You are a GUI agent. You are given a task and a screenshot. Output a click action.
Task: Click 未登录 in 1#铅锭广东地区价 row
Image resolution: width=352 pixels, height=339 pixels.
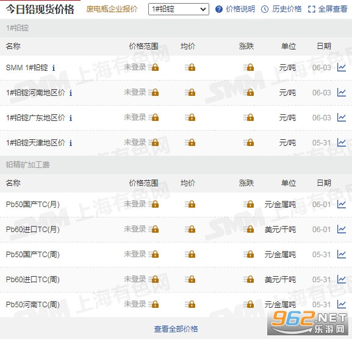point(135,117)
